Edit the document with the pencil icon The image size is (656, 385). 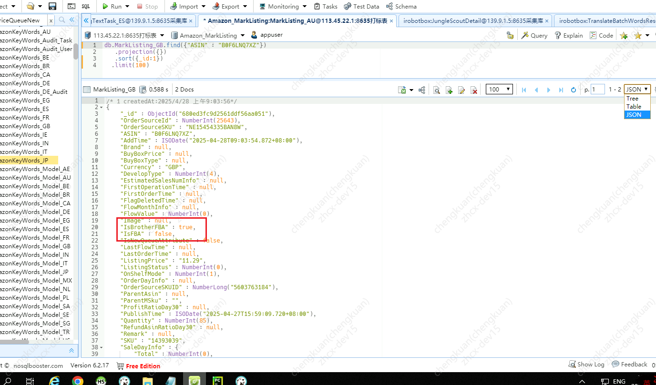point(461,90)
